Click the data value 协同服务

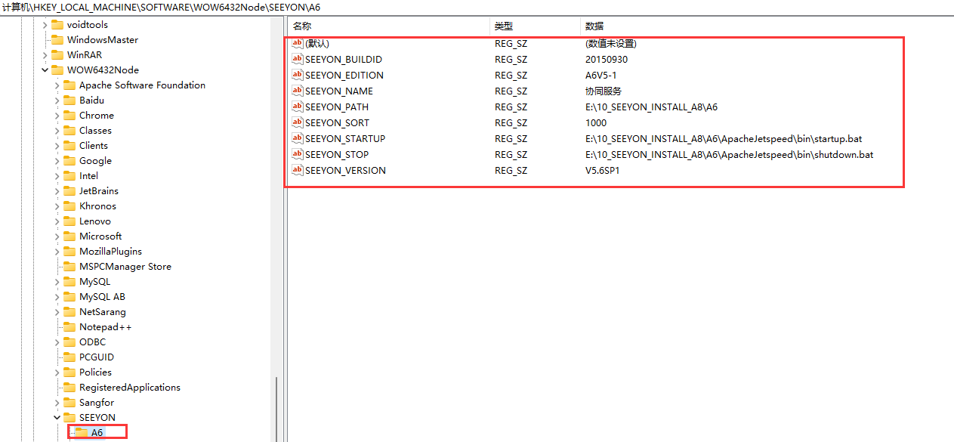(x=604, y=91)
